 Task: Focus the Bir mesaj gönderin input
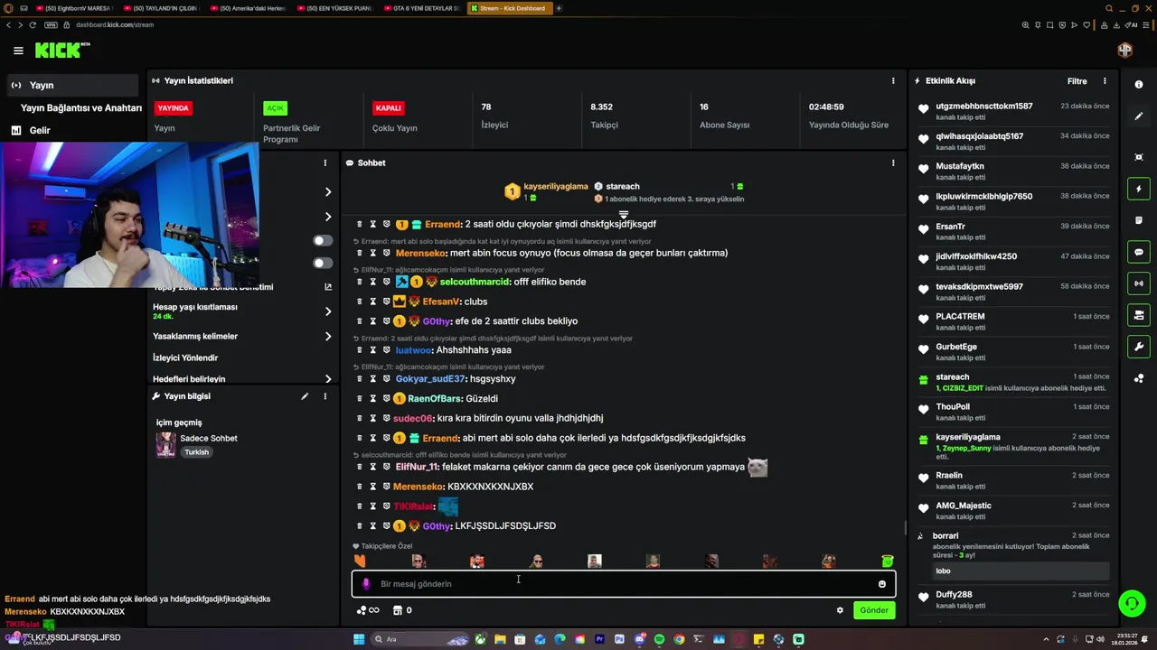(x=624, y=584)
